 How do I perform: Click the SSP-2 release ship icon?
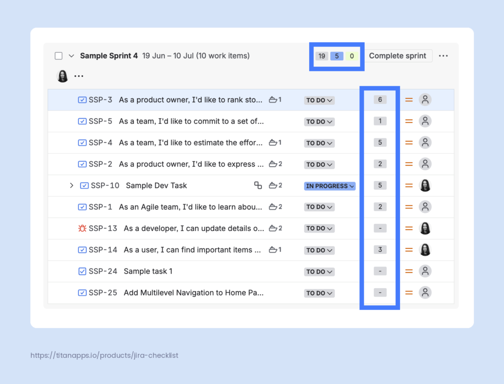click(x=273, y=164)
